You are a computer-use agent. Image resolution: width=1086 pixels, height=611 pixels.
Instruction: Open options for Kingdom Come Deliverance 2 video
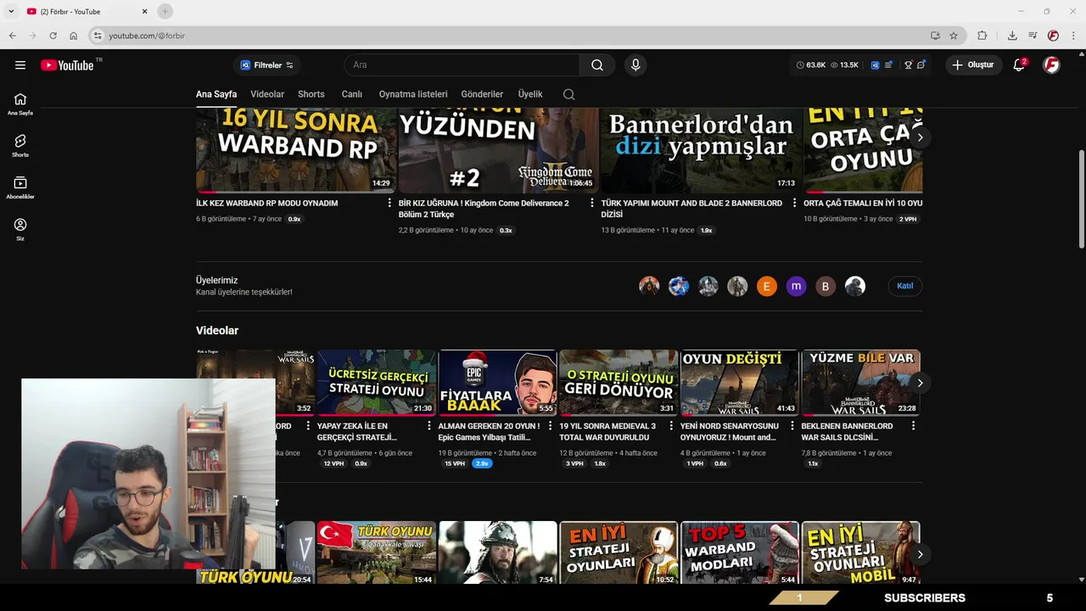[592, 204]
